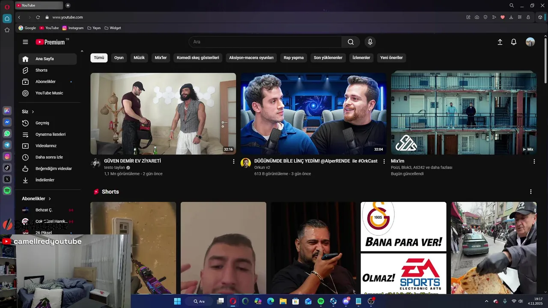
Task: Open Daha sonra izle list
Action: click(x=48, y=157)
